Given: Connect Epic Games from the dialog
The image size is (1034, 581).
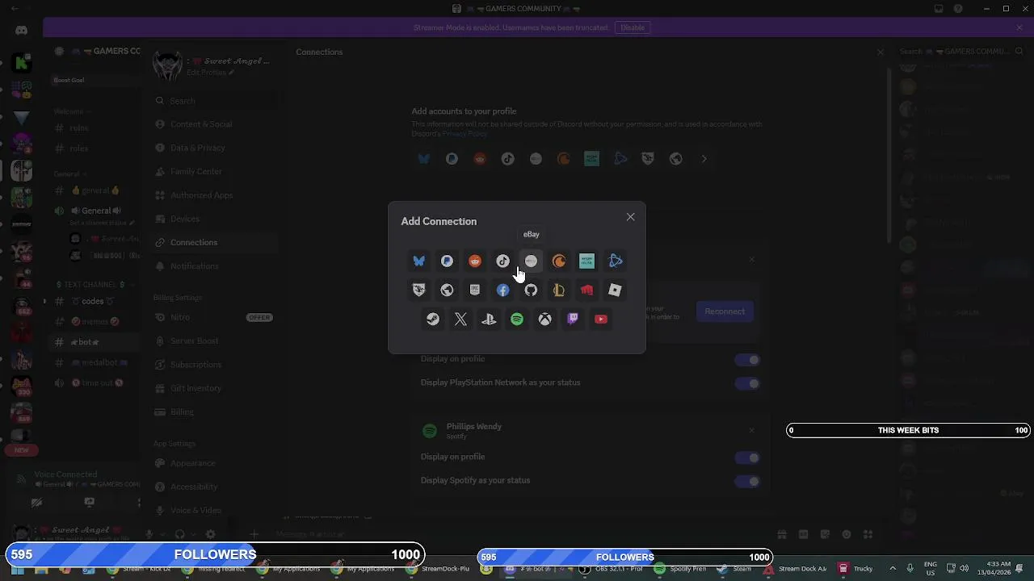Looking at the screenshot, I should coord(475,290).
